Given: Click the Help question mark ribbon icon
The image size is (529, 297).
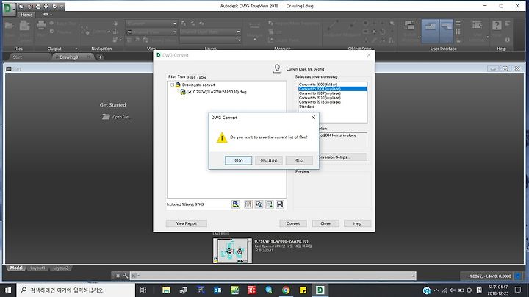Looking at the screenshot, I should click(497, 25).
